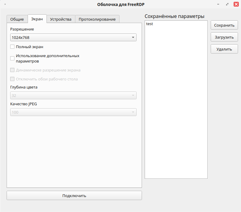This screenshot has width=241, height=212.
Task: Close the Оболочка для FreeRDP window
Action: [x=236, y=4]
